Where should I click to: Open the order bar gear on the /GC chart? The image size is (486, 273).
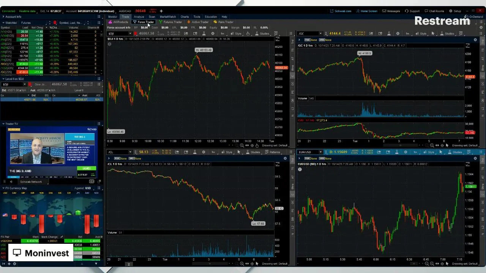click(475, 40)
